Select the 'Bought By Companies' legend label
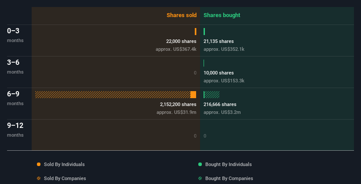Screen dimensions: 361x184 (229, 178)
